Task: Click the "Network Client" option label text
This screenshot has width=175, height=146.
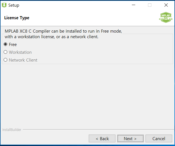Action: 23,60
